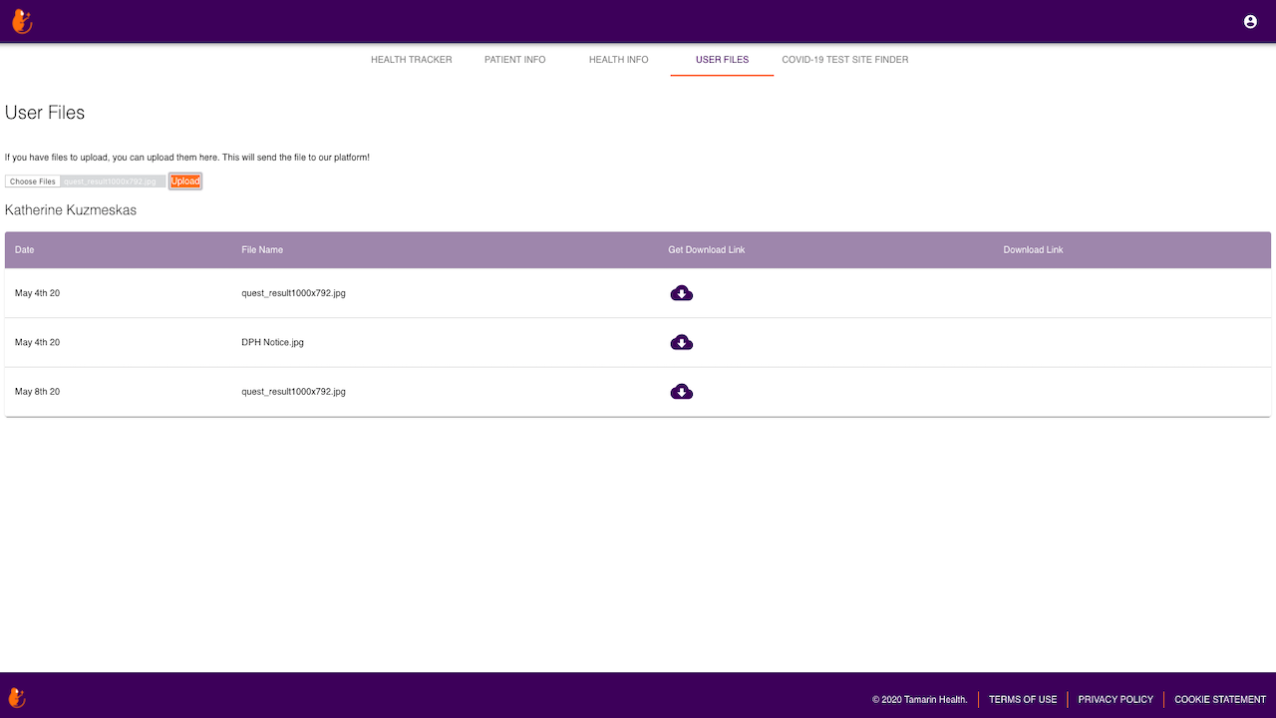Go to the Health Info tab

click(x=619, y=60)
